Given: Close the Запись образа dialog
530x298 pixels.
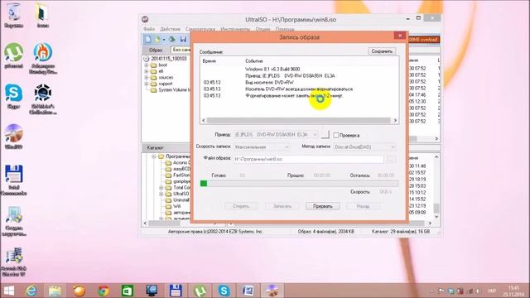Looking at the screenshot, I should [x=400, y=36].
